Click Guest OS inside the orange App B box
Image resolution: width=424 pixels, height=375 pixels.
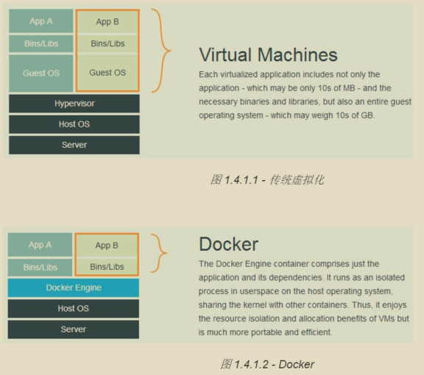(107, 73)
